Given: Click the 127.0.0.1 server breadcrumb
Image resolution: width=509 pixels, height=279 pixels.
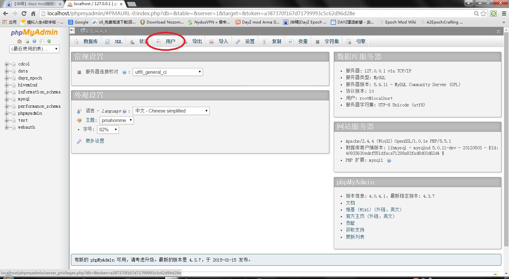Looking at the screenshot, I should pos(96,31).
